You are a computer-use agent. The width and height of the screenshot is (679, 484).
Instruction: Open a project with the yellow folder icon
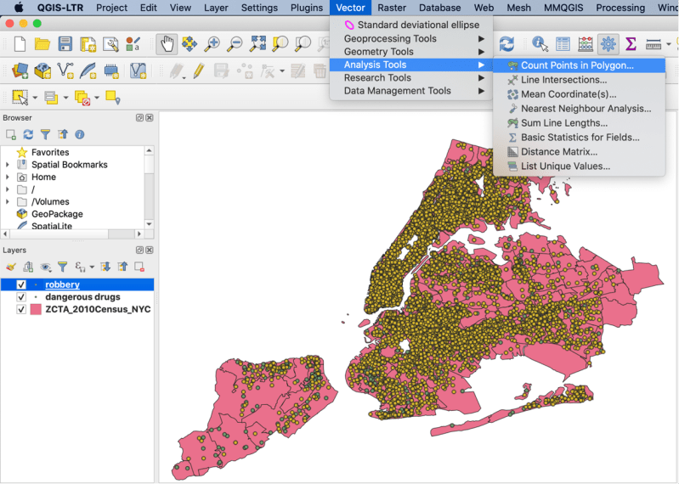point(42,44)
